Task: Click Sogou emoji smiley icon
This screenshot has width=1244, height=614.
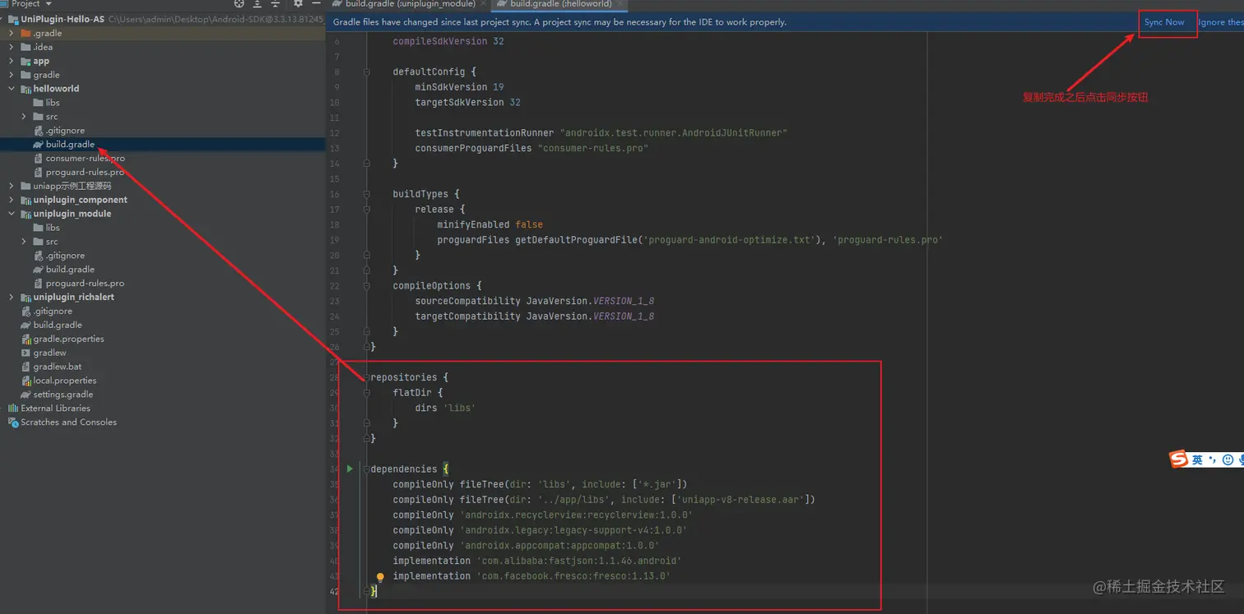Action: click(1228, 460)
